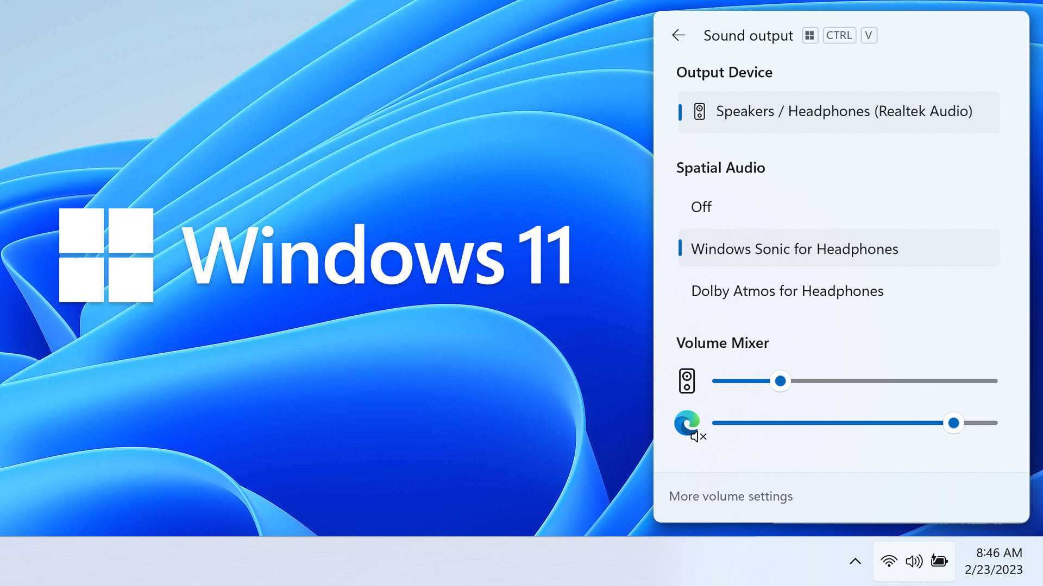Click the Volume Mixer heading text
This screenshot has width=1043, height=586.
point(722,343)
